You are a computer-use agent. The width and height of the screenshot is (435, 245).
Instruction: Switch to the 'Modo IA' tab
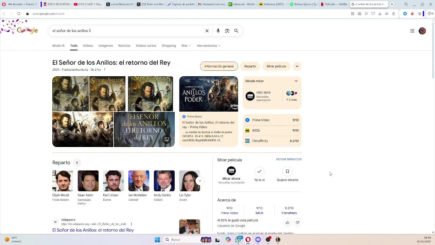click(58, 46)
